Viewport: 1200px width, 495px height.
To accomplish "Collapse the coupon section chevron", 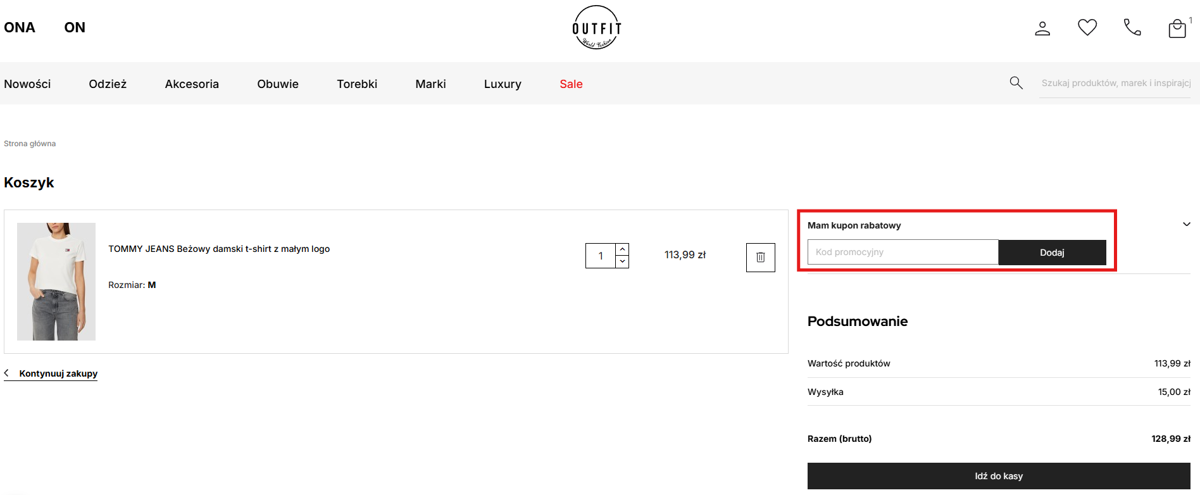I will pos(1186,224).
